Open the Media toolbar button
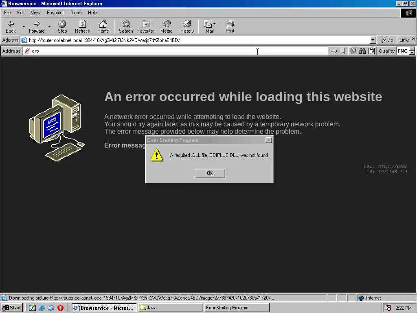 [x=167, y=26]
